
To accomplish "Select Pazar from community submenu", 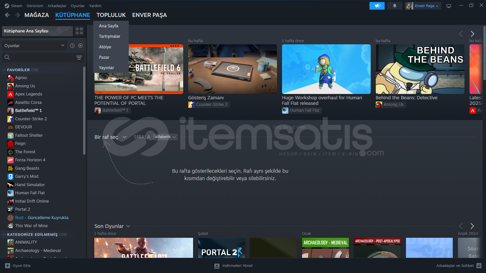I will tap(111, 57).
